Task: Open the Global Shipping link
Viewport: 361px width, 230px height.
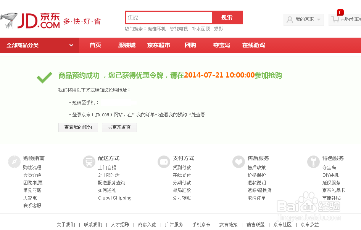Action: tap(115, 198)
